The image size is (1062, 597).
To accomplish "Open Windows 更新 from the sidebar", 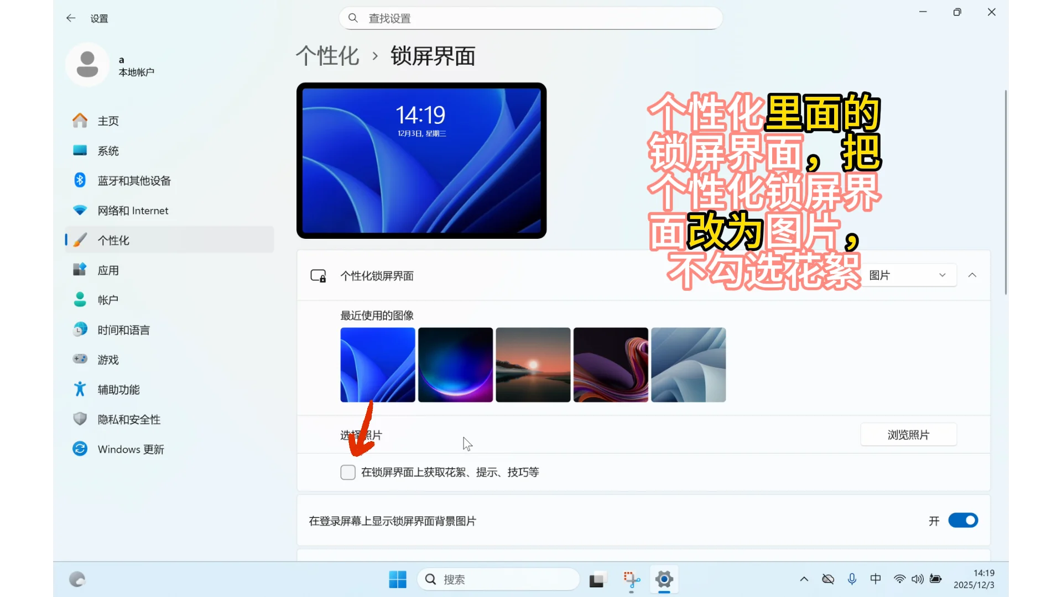I will pyautogui.click(x=80, y=449).
